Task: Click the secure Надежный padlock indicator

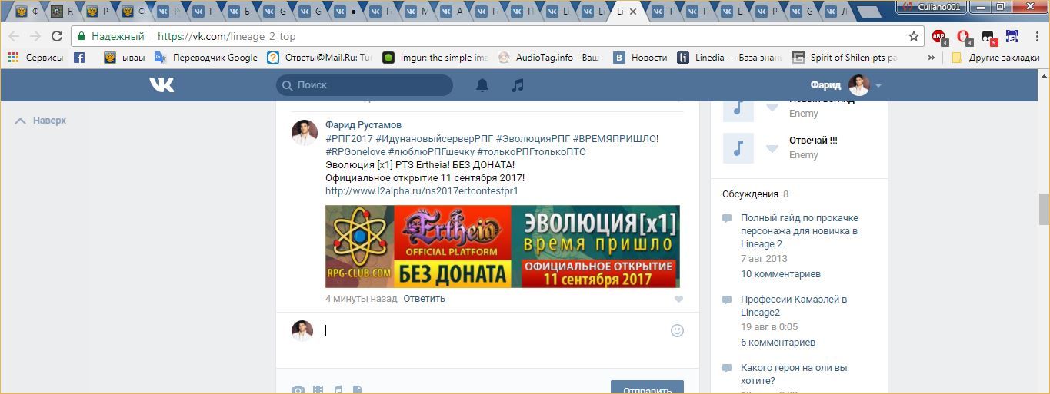Action: 111,36
